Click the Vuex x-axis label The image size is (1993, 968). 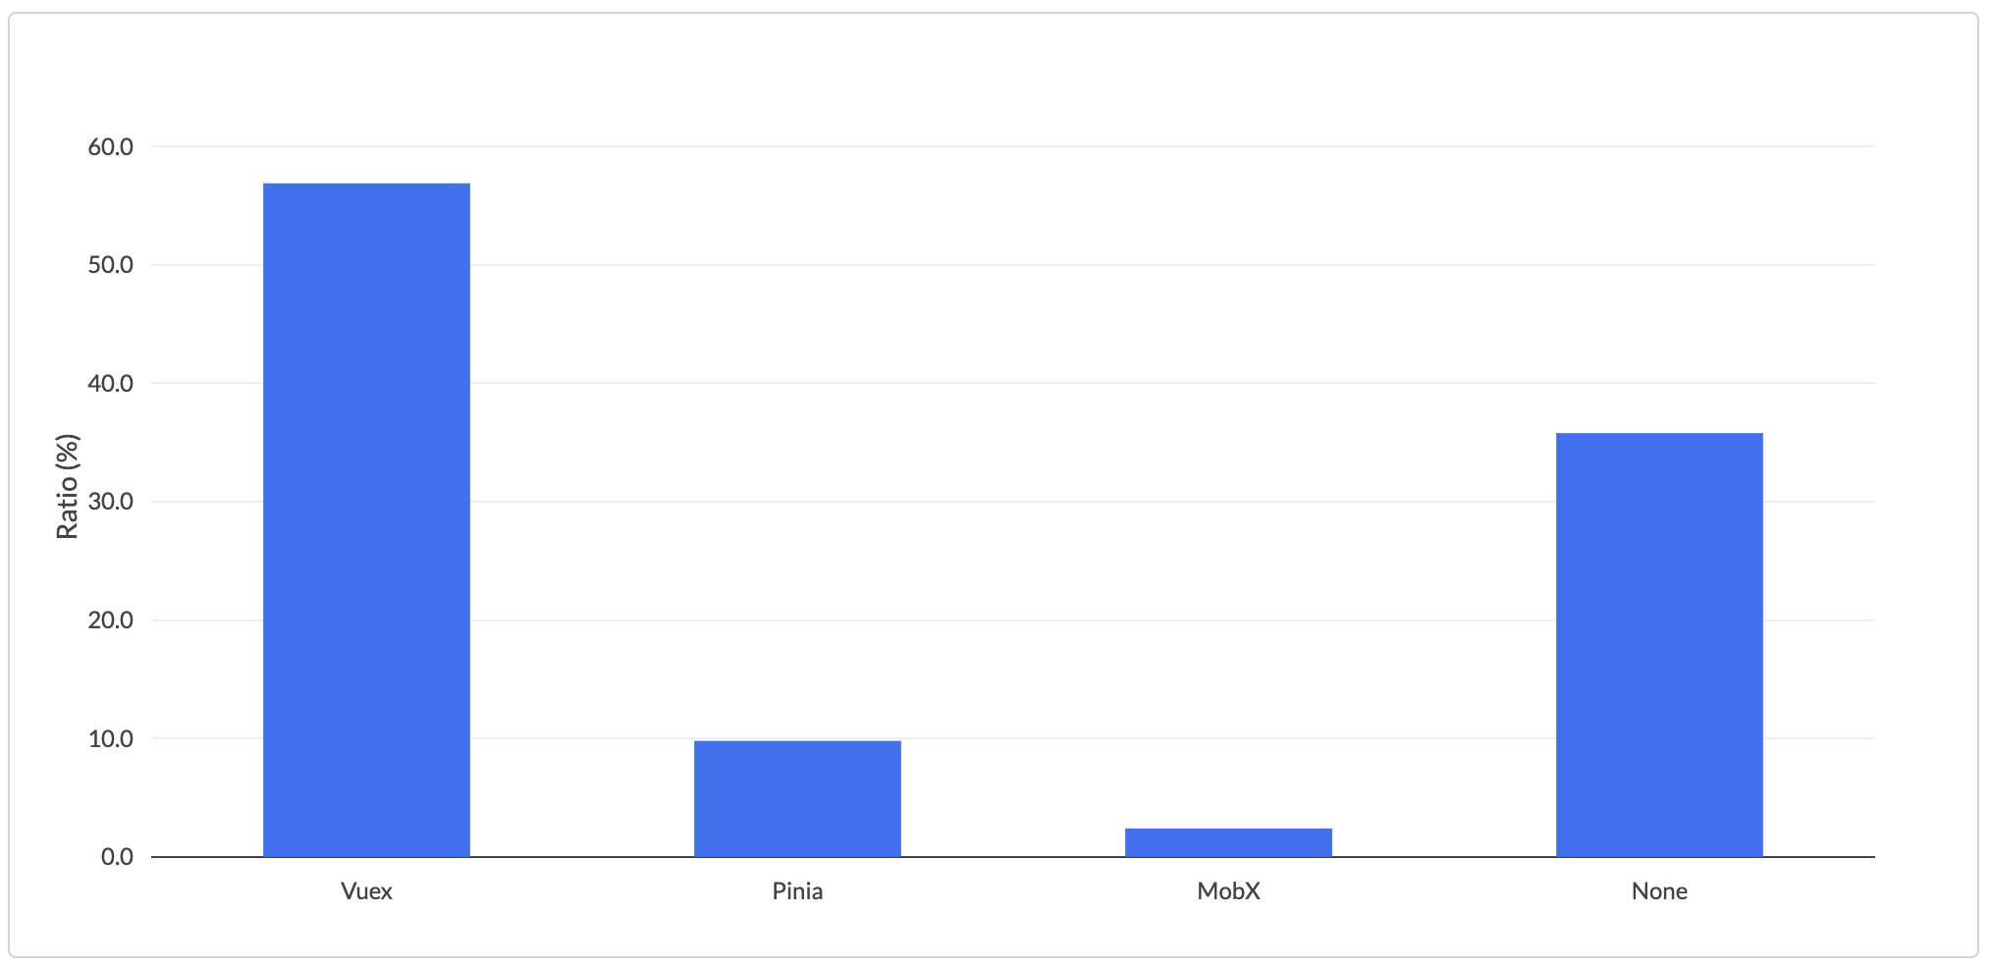point(366,891)
